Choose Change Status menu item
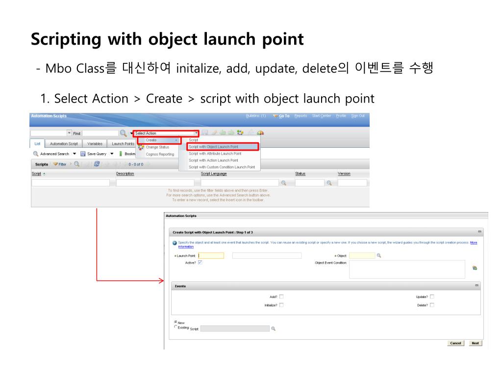This screenshot has height=377, width=502. [x=157, y=147]
